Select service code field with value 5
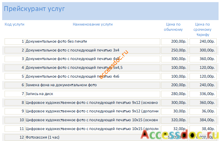 [14, 76]
